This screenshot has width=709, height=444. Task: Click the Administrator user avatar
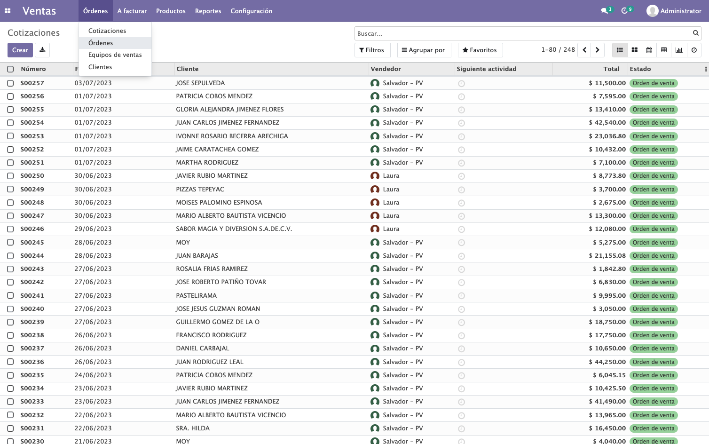point(653,11)
